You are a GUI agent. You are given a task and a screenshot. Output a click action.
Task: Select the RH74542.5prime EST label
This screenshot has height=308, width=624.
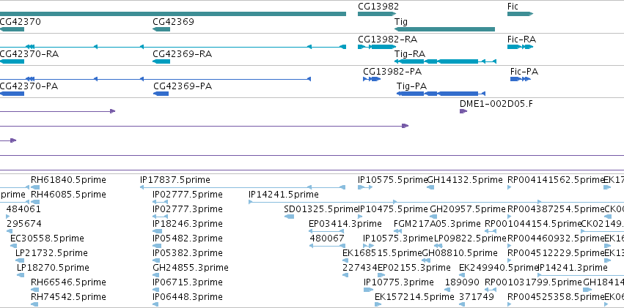coord(68,297)
